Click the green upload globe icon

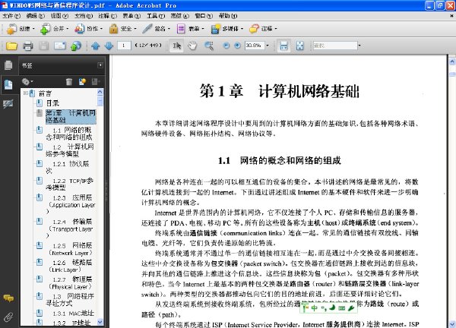coord(76,46)
